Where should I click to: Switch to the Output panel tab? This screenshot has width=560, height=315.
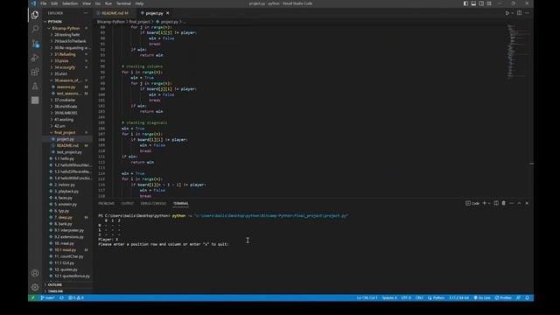point(127,204)
